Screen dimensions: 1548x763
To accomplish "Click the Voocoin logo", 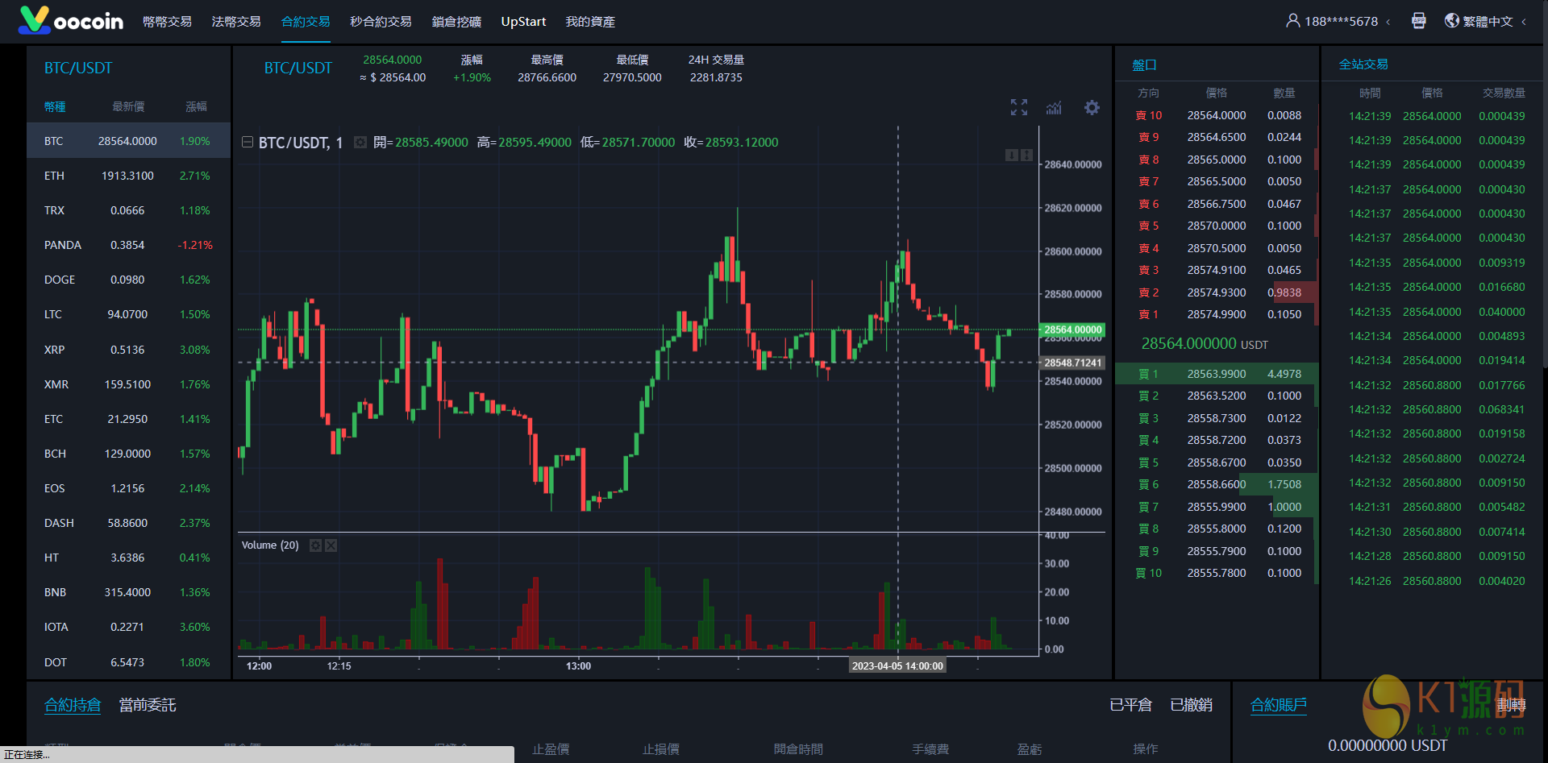I will [x=71, y=21].
